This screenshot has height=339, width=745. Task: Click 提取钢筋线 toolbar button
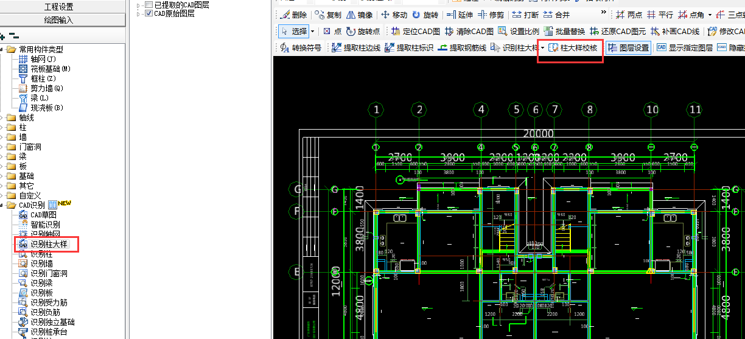pyautogui.click(x=462, y=47)
